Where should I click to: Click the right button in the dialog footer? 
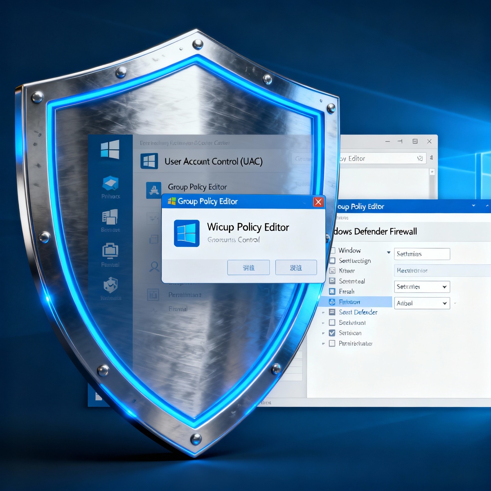click(296, 268)
